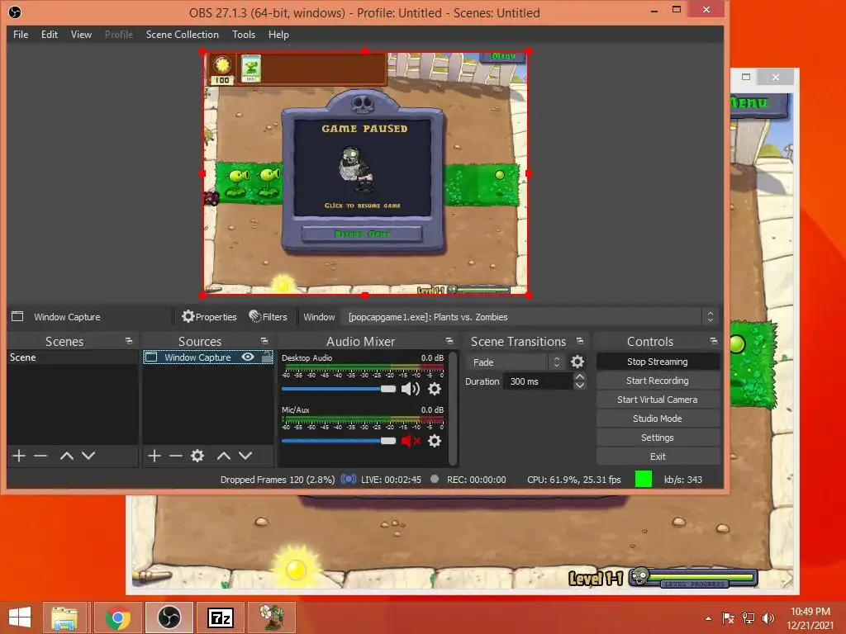Move scene up with arrow
Screen dimensions: 846x634
point(66,456)
